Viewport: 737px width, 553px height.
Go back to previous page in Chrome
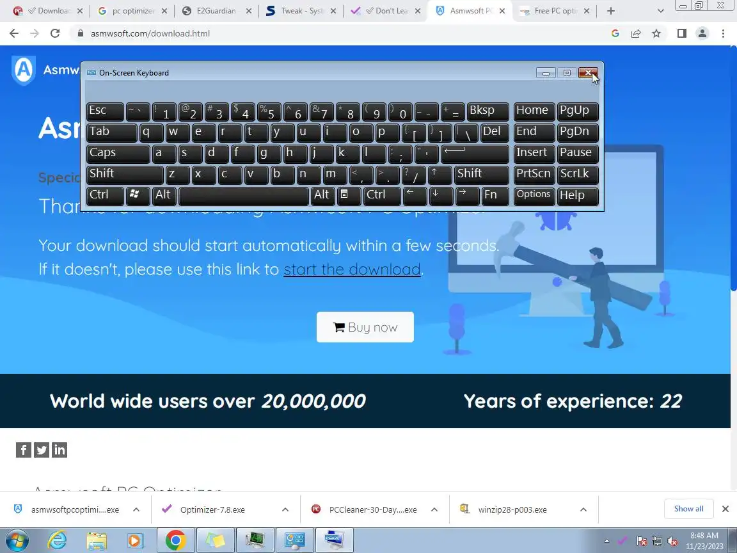click(x=14, y=33)
